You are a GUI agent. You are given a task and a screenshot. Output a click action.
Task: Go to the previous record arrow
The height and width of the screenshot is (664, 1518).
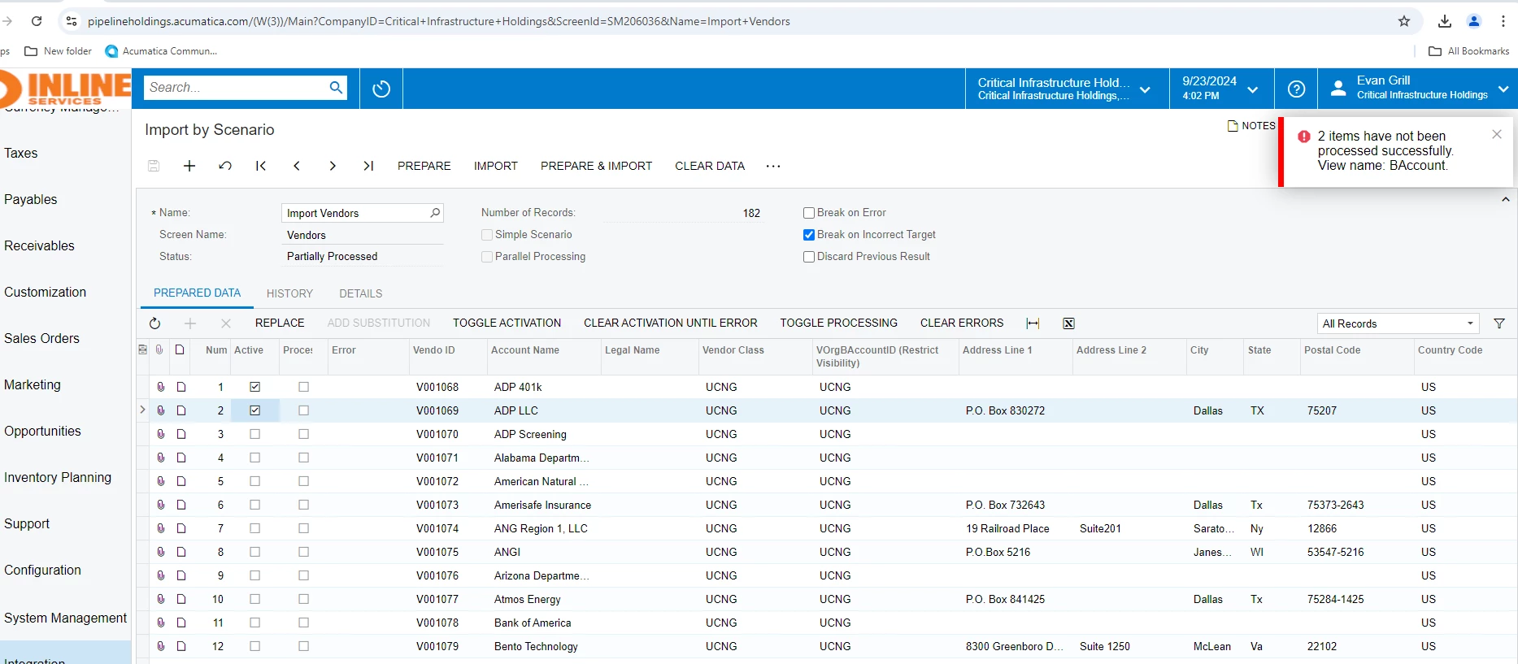(297, 166)
